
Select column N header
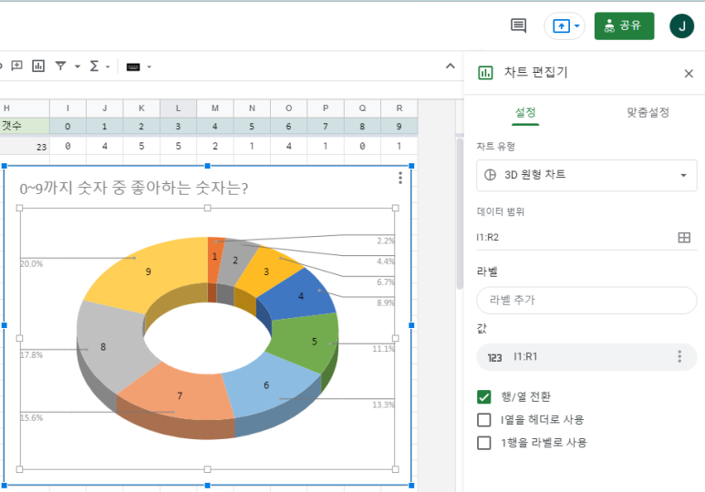click(x=252, y=108)
